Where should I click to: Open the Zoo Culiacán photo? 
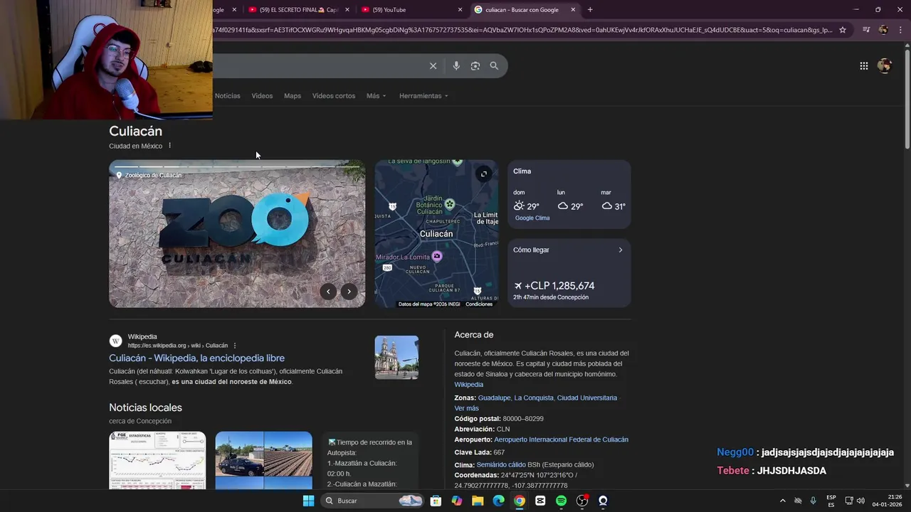tap(237, 234)
